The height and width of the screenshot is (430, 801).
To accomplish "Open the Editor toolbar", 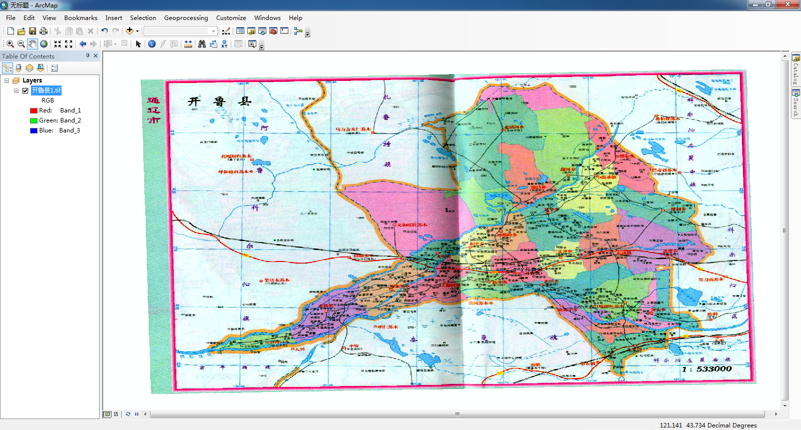I will click(x=226, y=31).
